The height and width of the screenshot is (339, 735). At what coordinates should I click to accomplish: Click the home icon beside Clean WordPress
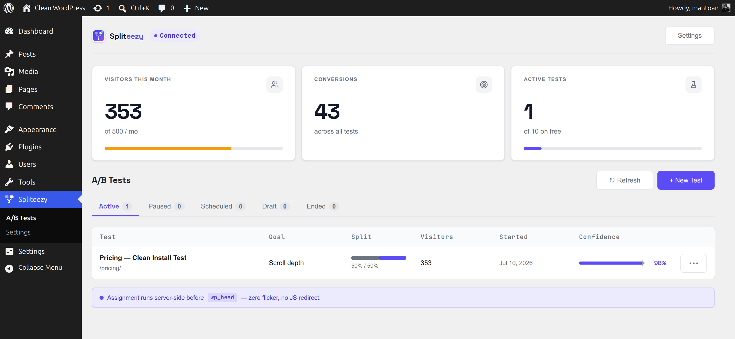[x=27, y=8]
